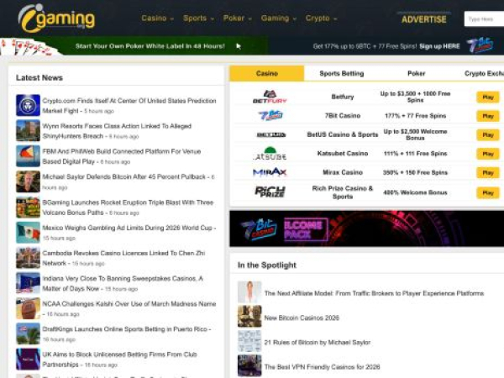Open Cambodia casino licences article thumbnail
The height and width of the screenshot is (378, 504).
[x=28, y=258]
